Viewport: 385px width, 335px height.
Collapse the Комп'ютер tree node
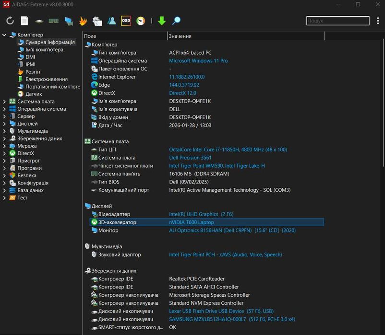tap(4, 35)
